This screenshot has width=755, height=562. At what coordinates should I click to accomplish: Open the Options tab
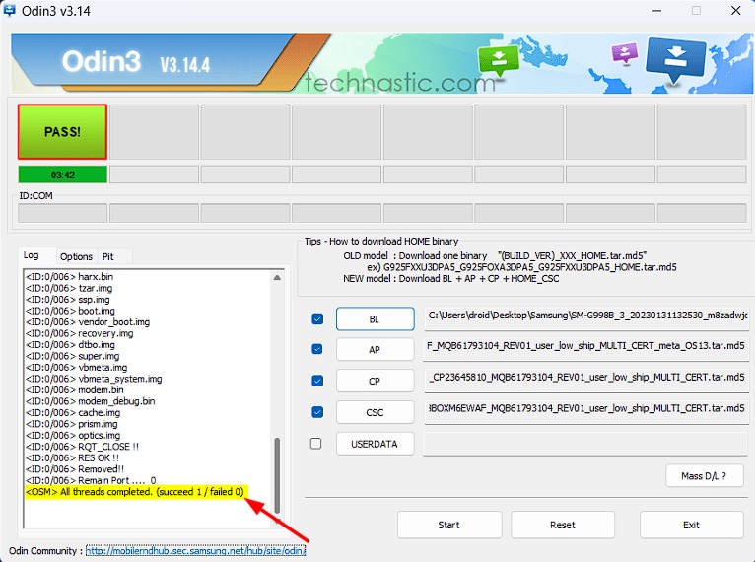pos(76,256)
